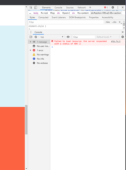This screenshot has width=126, height=170.
Task: Click the orange page section
Action: 12,138
